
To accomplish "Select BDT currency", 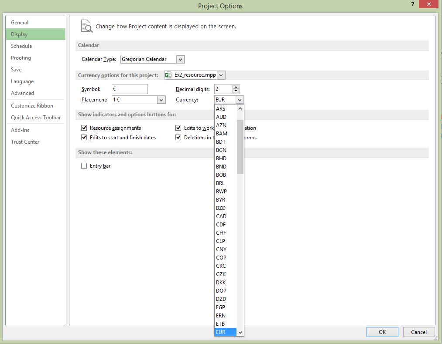I will [x=226, y=142].
